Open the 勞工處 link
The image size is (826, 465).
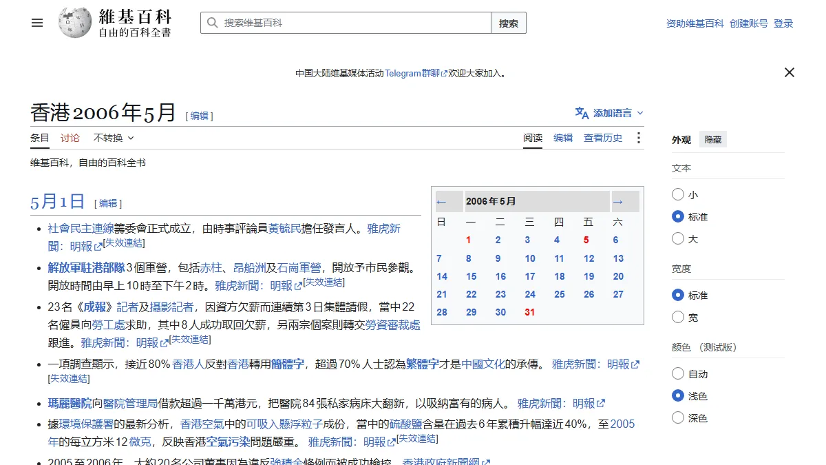[x=109, y=324]
